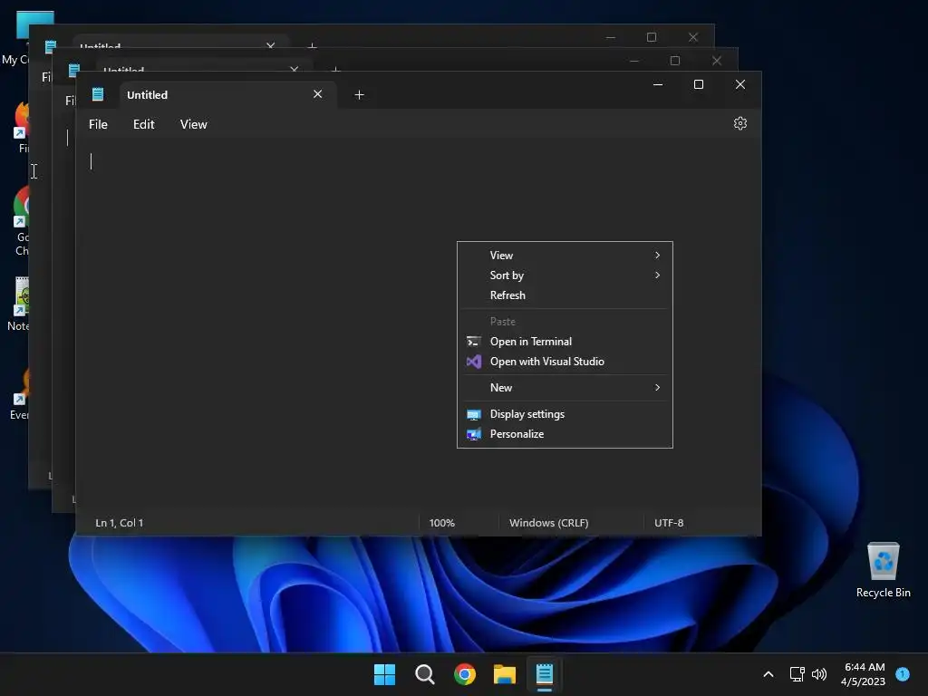Choose New in the context menu
The height and width of the screenshot is (696, 928).
[565, 388]
